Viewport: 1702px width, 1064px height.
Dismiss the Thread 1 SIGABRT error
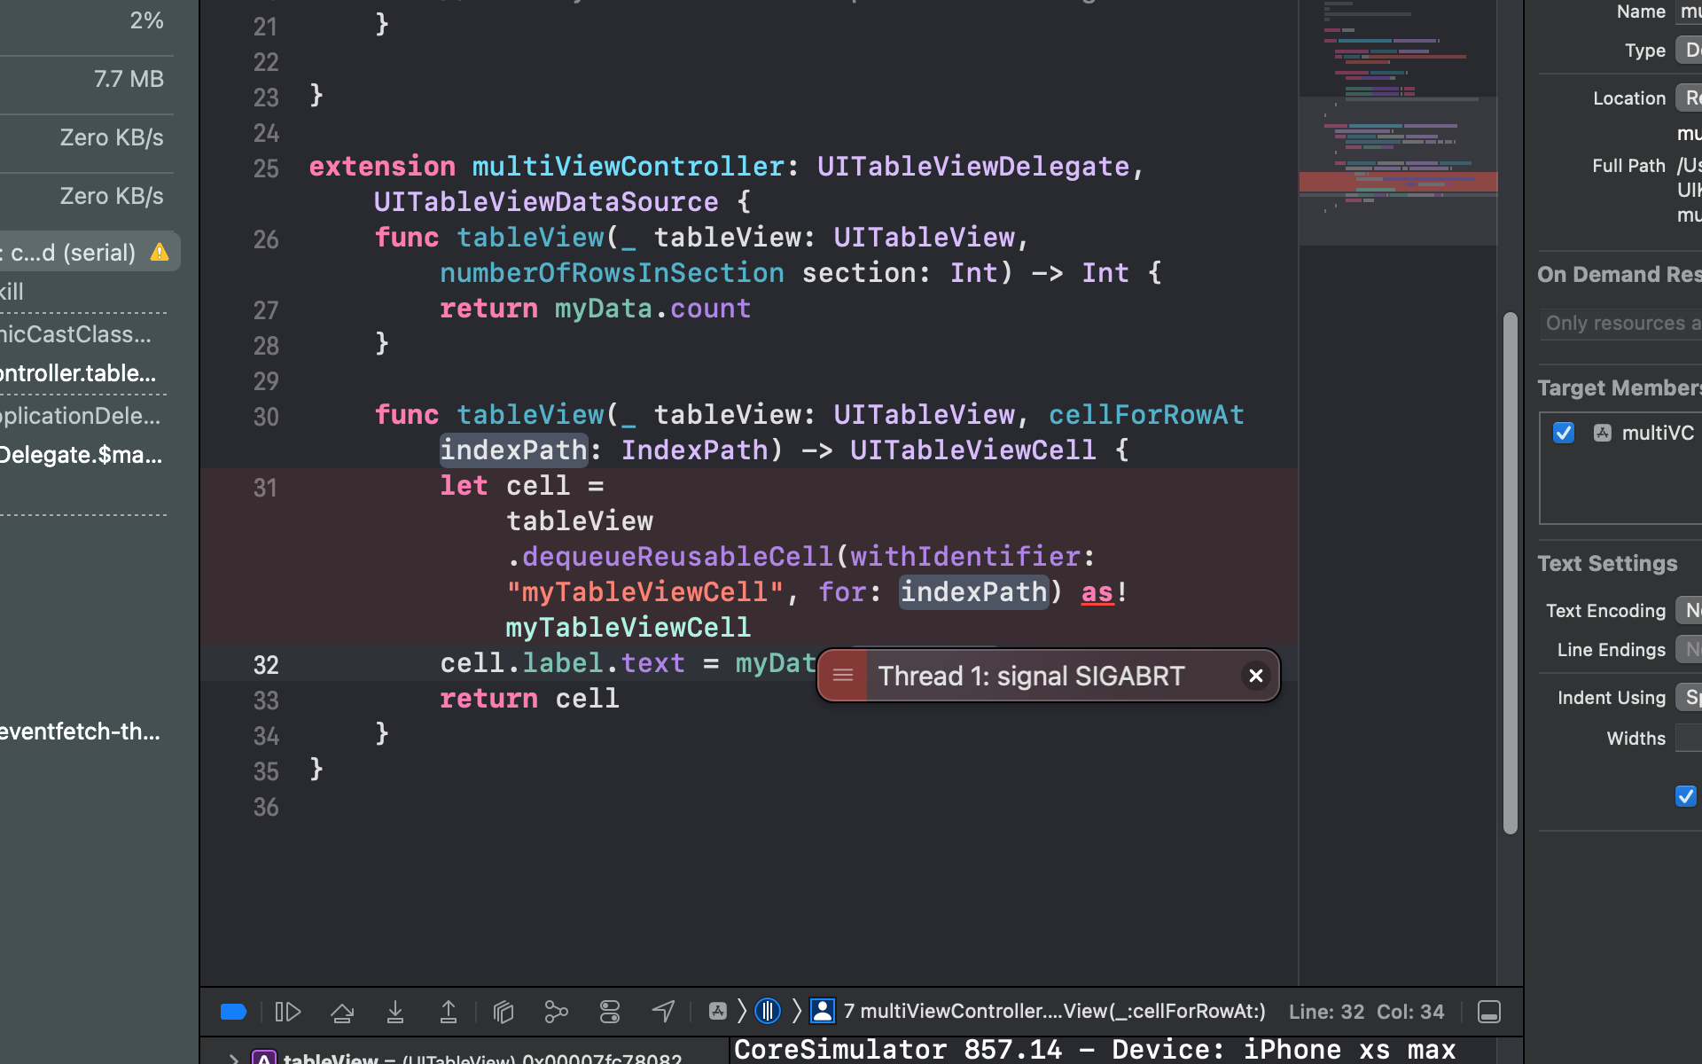coord(1255,677)
